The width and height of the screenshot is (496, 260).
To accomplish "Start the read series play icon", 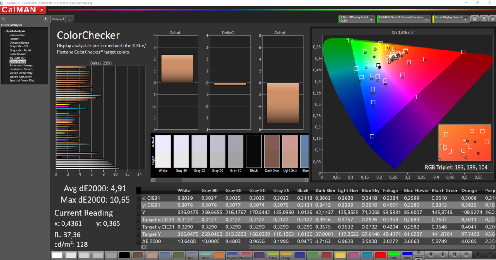I will (x=443, y=255).
